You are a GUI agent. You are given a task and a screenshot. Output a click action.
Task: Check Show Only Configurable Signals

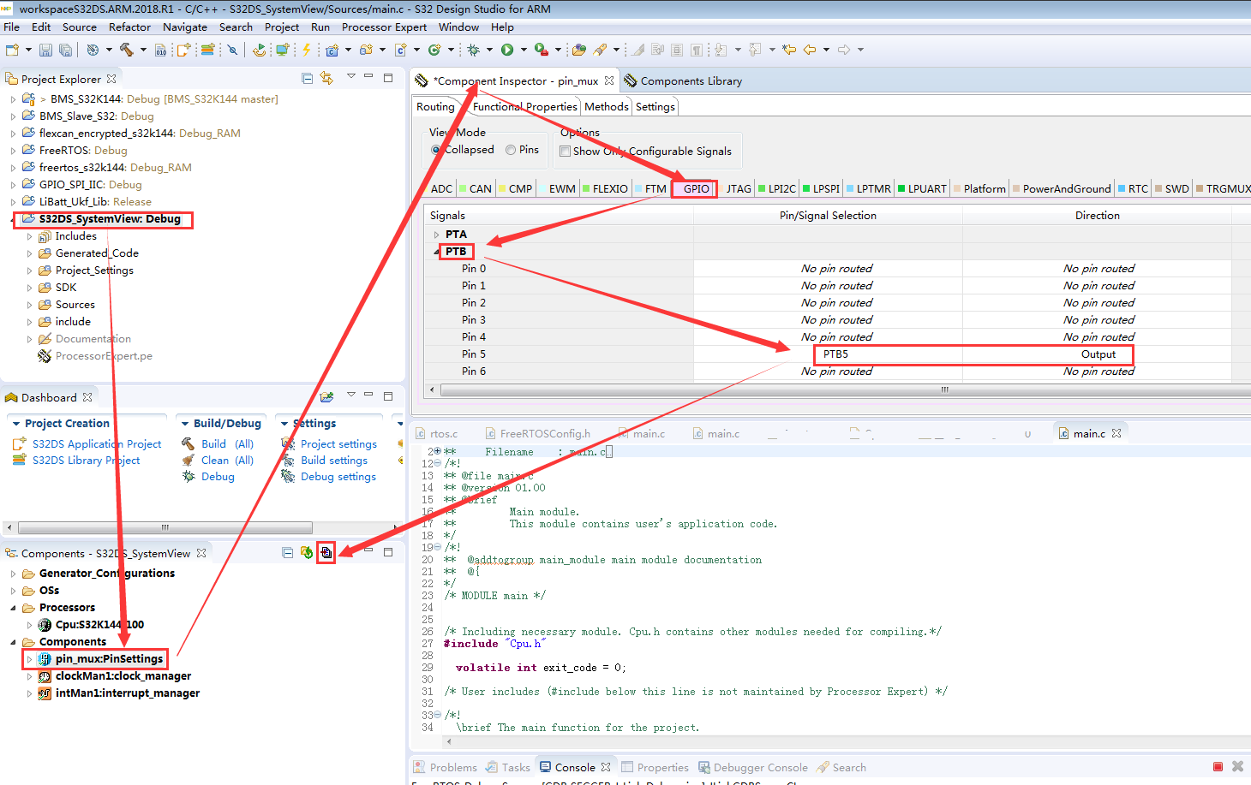click(x=566, y=152)
